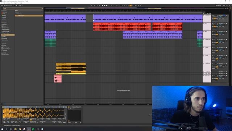
Task: Toggle the MIDI map mode button
Action: pyautogui.click(x=224, y=5)
